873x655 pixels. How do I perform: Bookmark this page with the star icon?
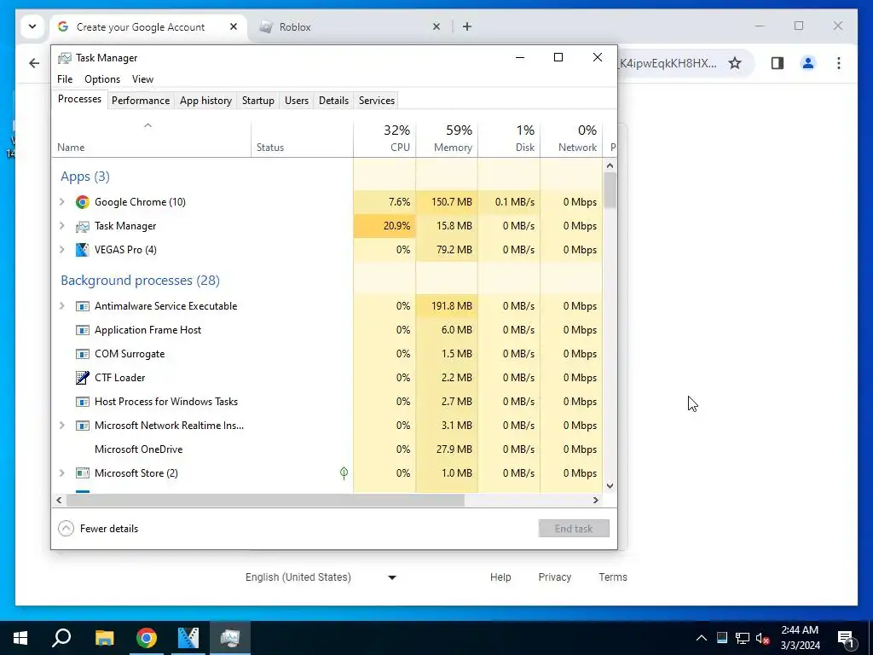coord(735,63)
